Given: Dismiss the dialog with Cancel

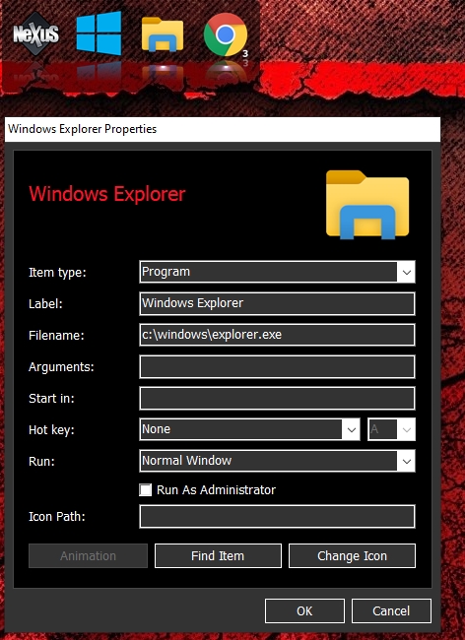Looking at the screenshot, I should click(x=391, y=611).
